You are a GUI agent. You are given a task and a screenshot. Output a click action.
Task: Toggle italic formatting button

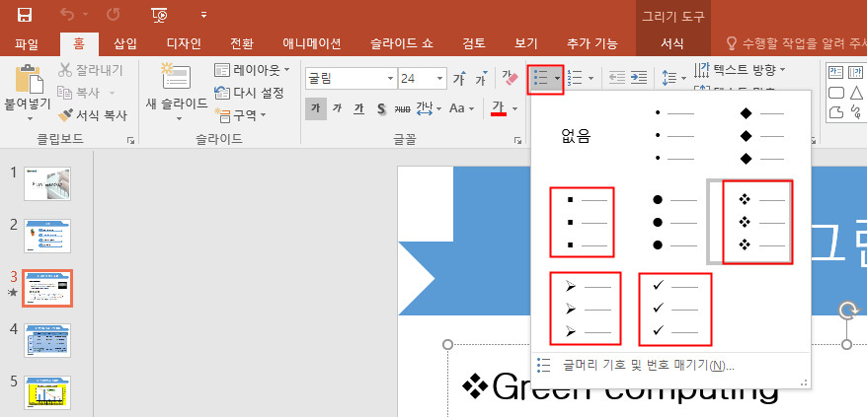click(x=337, y=108)
